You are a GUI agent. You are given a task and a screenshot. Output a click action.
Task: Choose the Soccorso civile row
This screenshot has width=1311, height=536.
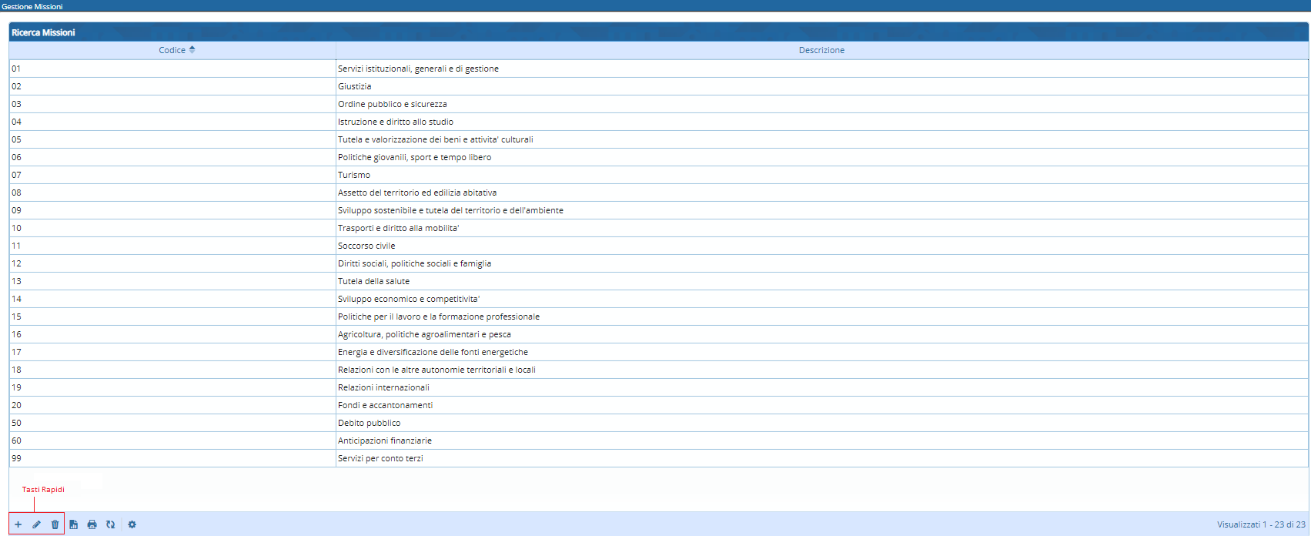[366, 246]
